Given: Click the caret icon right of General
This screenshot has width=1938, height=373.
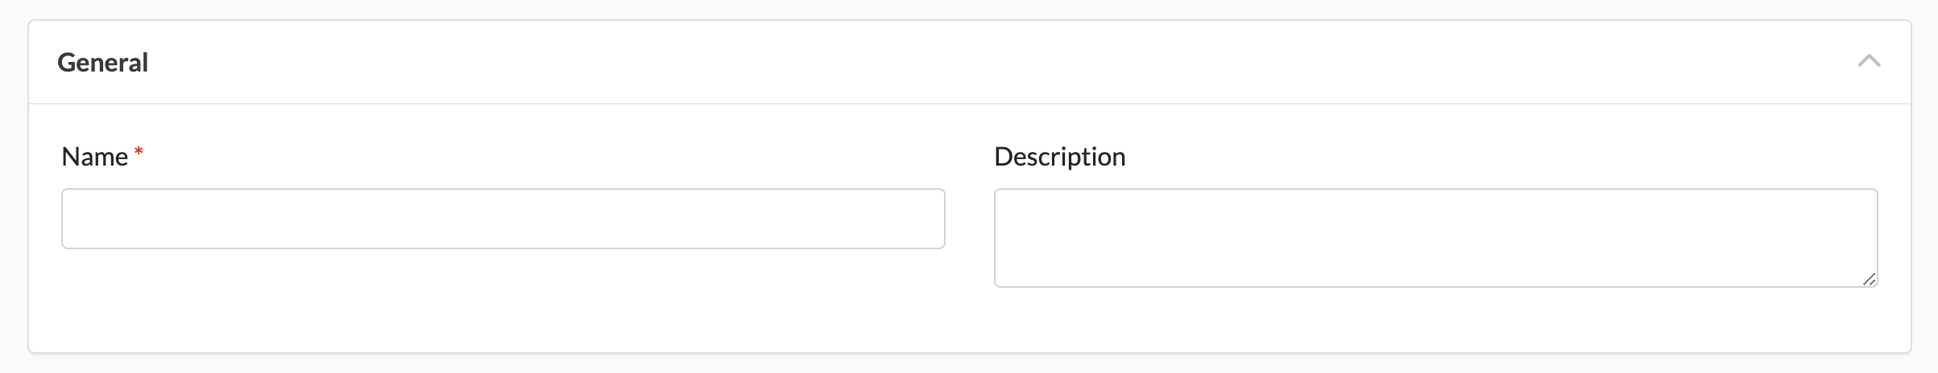Looking at the screenshot, I should [1869, 61].
